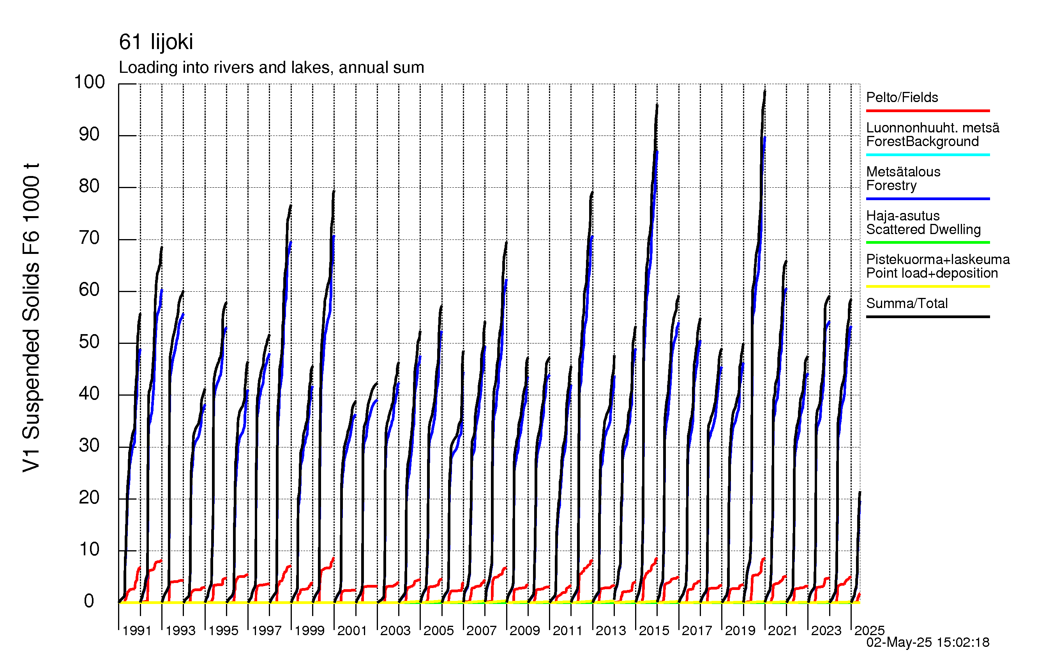Click the y-axis value 90
1052x662 pixels.
click(90, 134)
